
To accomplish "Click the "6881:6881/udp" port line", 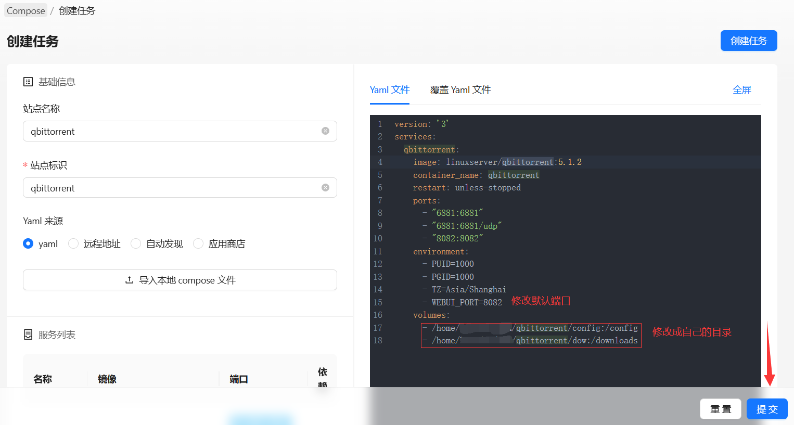I will coord(462,226).
